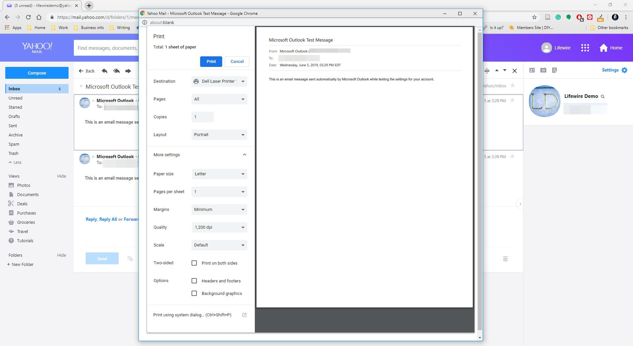Open Chrome menu with three dots
The height and width of the screenshot is (346, 633).
click(626, 17)
